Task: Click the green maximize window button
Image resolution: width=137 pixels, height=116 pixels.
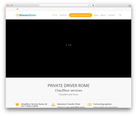Action: click(x=12, y=5)
